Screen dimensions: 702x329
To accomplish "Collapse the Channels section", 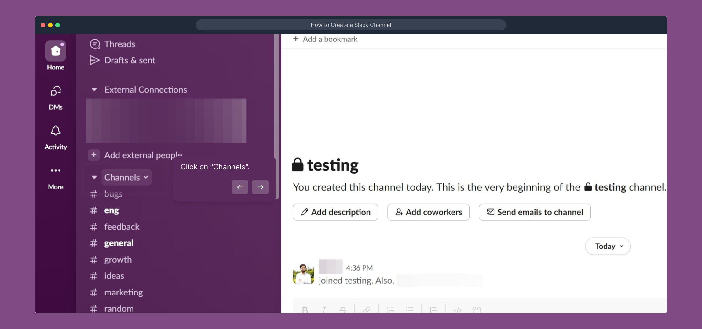I will tap(94, 177).
